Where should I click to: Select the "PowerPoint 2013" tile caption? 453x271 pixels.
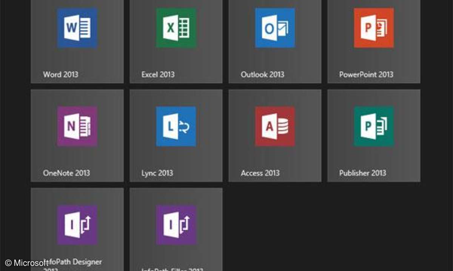(366, 74)
